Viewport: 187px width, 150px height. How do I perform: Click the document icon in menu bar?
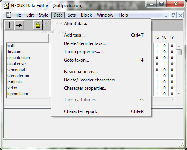[9, 15]
